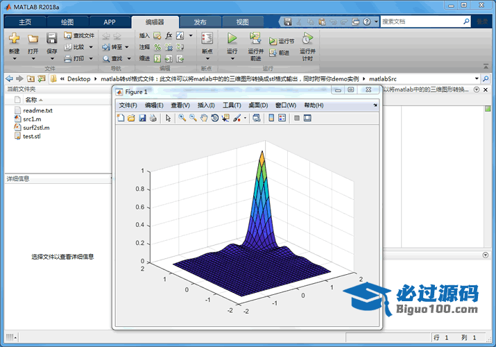Click the insert function fx icon
Screen dimensions: 496x347
coord(169,35)
